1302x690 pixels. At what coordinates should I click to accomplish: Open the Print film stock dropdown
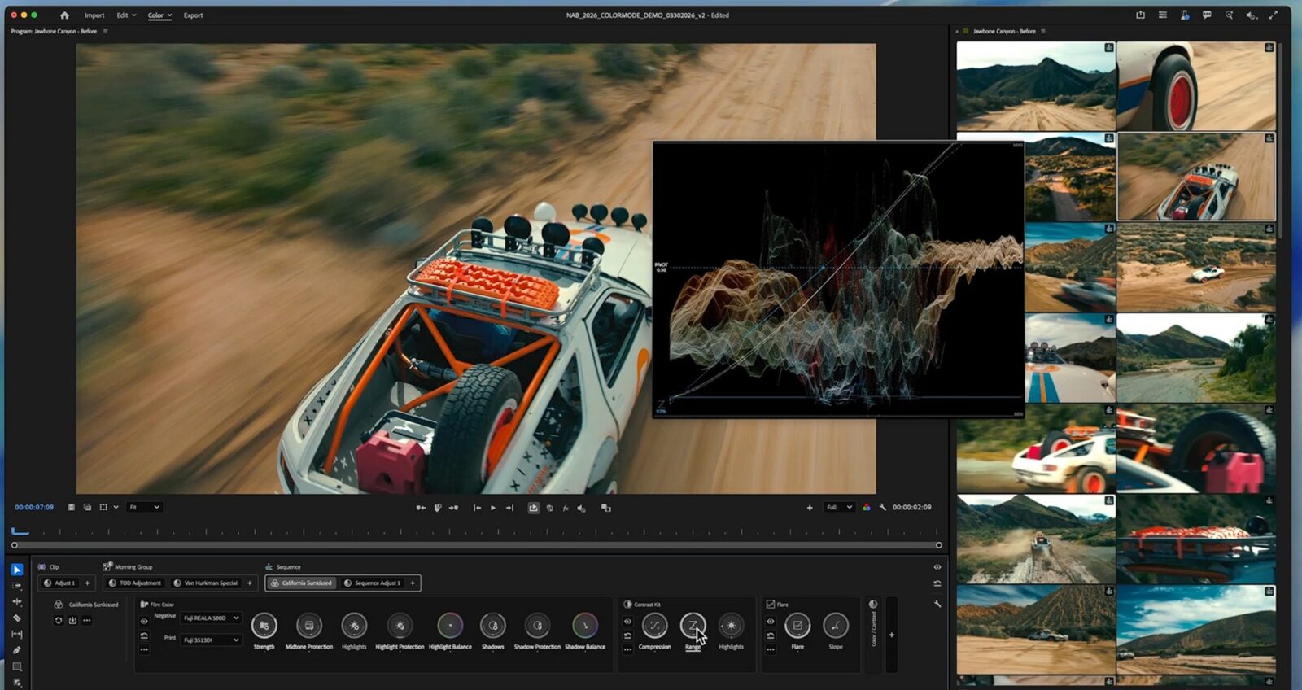click(x=211, y=640)
